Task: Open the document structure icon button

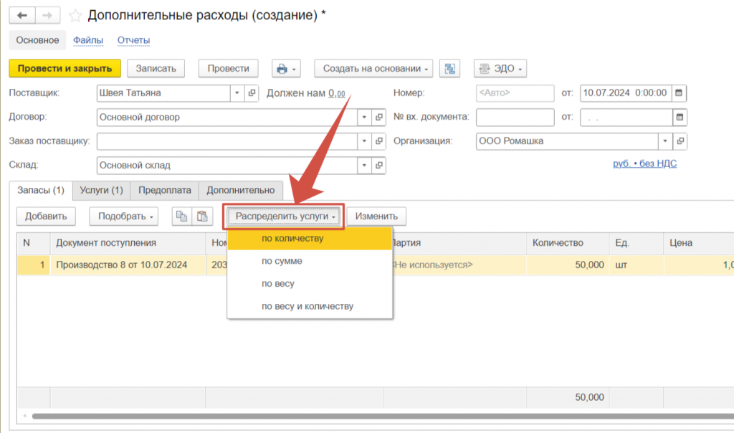Action: click(450, 69)
